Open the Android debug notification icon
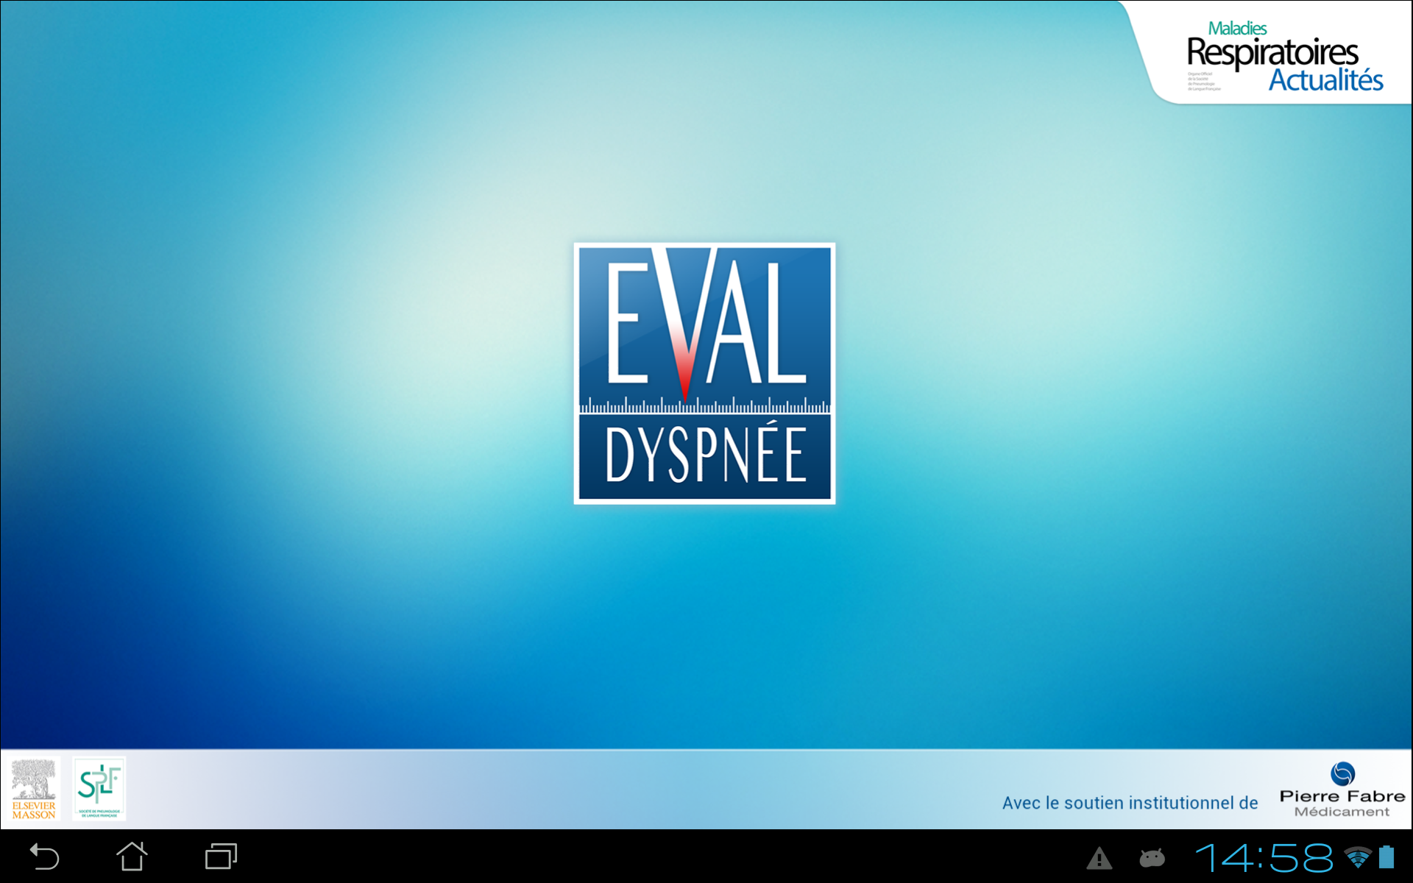This screenshot has height=883, width=1413. click(1152, 858)
